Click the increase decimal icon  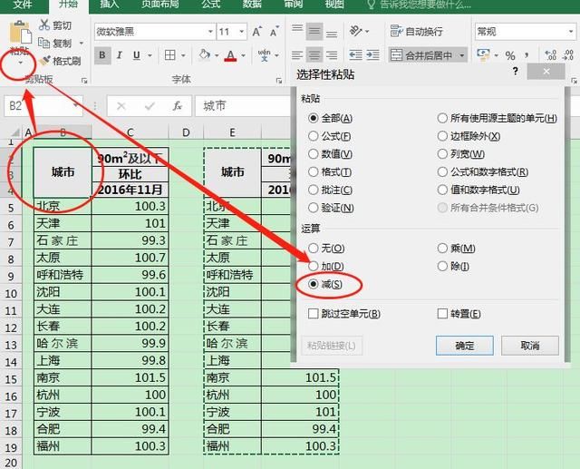[x=551, y=55]
